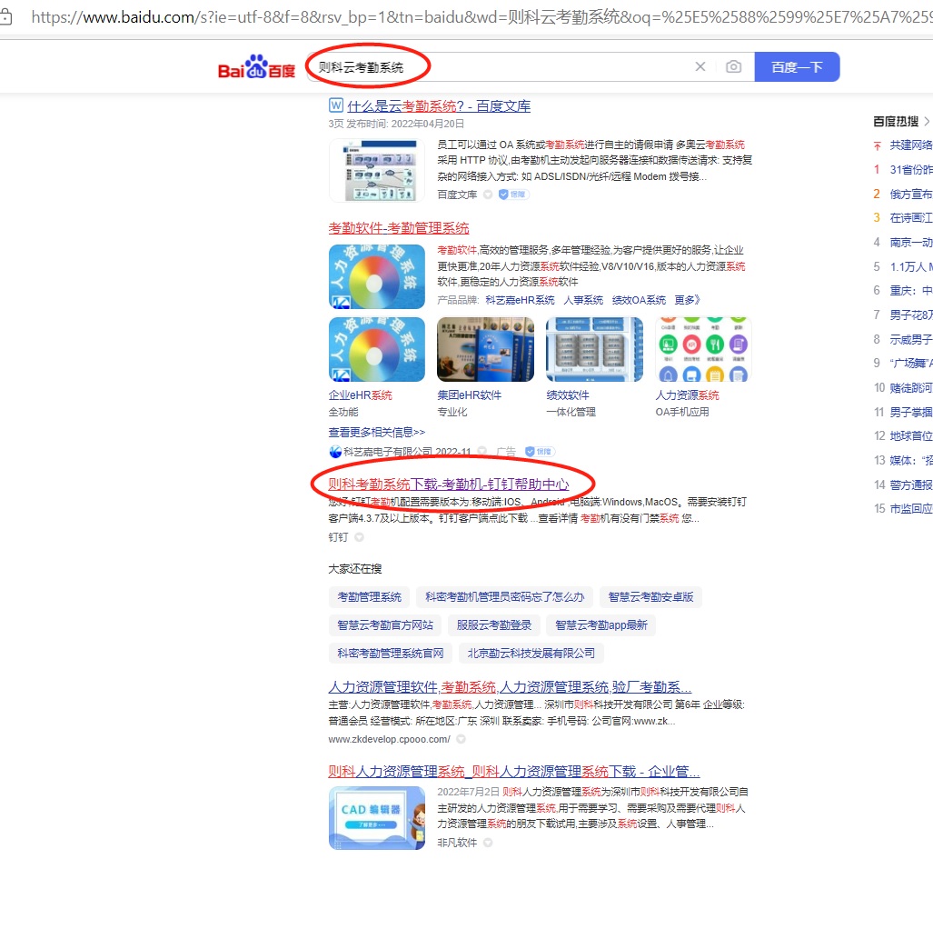Open hot search item 4 starting 南京一动
This screenshot has width=933, height=939.
(911, 243)
